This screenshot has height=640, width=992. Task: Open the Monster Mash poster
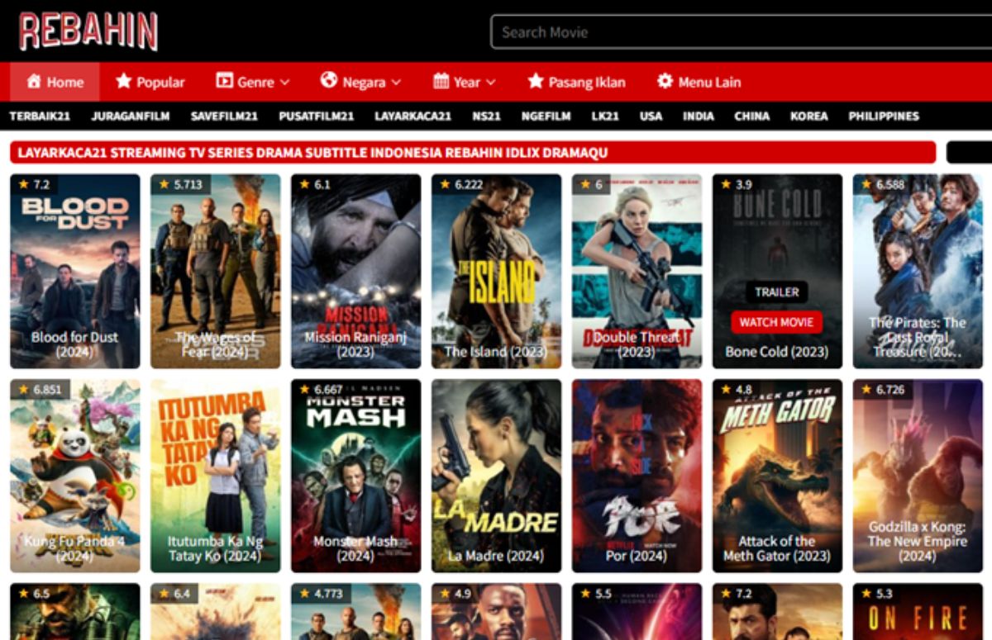356,476
